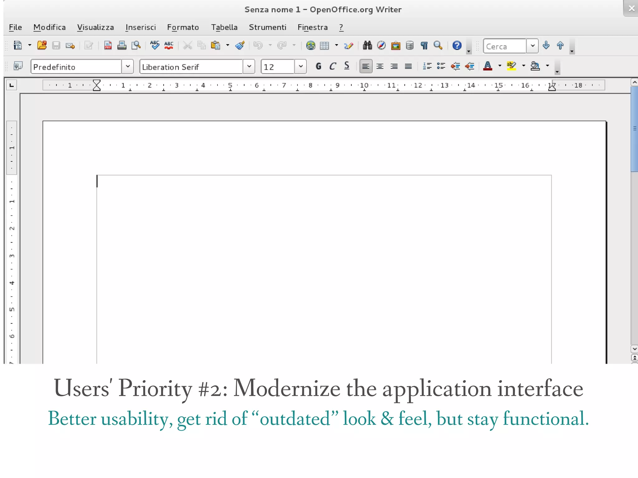Toggle numbered list icon
638x478 pixels.
pos(427,66)
